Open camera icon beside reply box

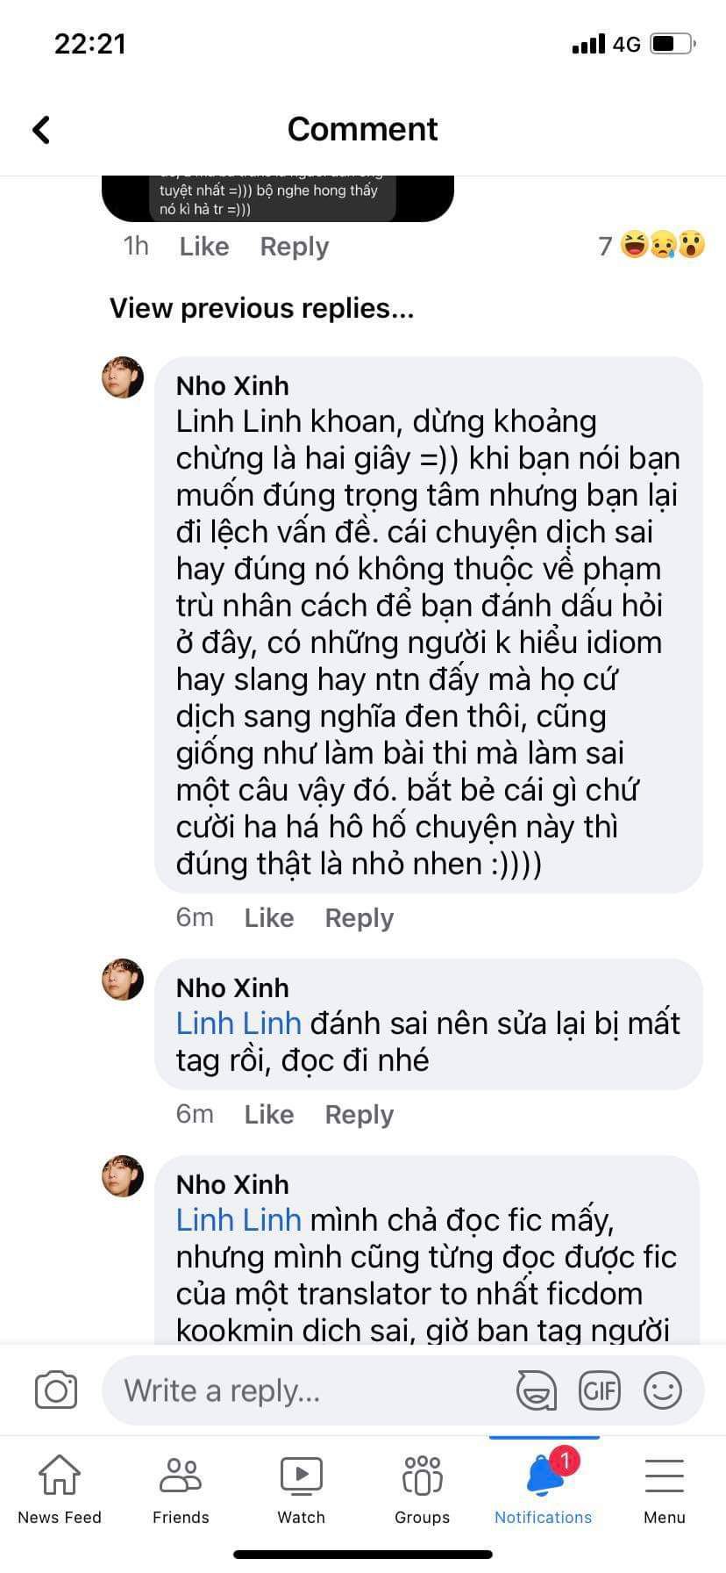point(56,1390)
